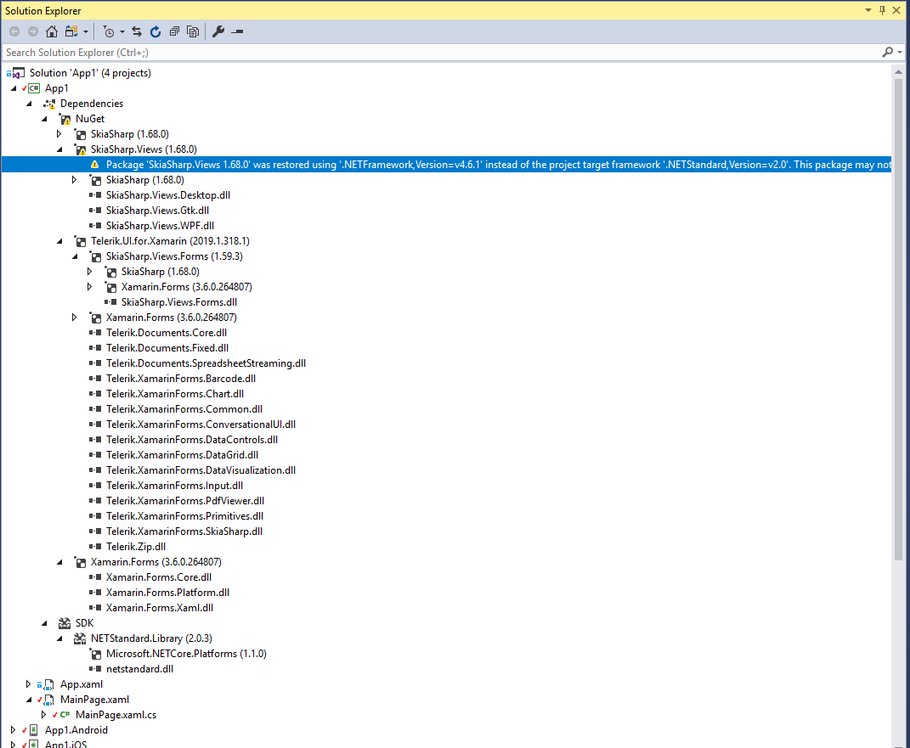Open Solution Explorer window position dropdown

point(868,10)
